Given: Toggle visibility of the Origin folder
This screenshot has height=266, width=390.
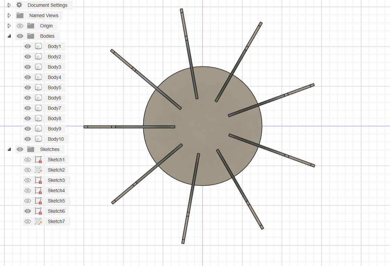Looking at the screenshot, I should 20,26.
